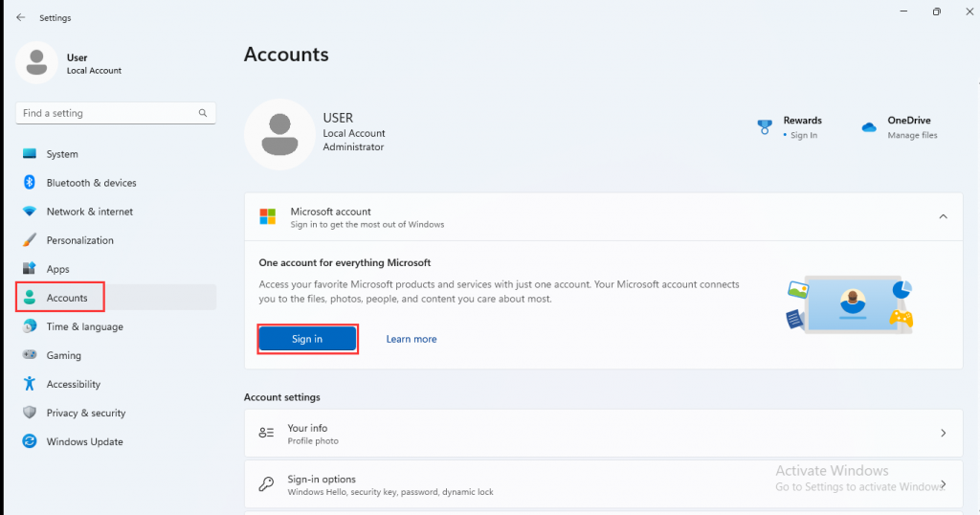This screenshot has height=515, width=980.
Task: Open Sign-in options row
Action: (x=603, y=484)
